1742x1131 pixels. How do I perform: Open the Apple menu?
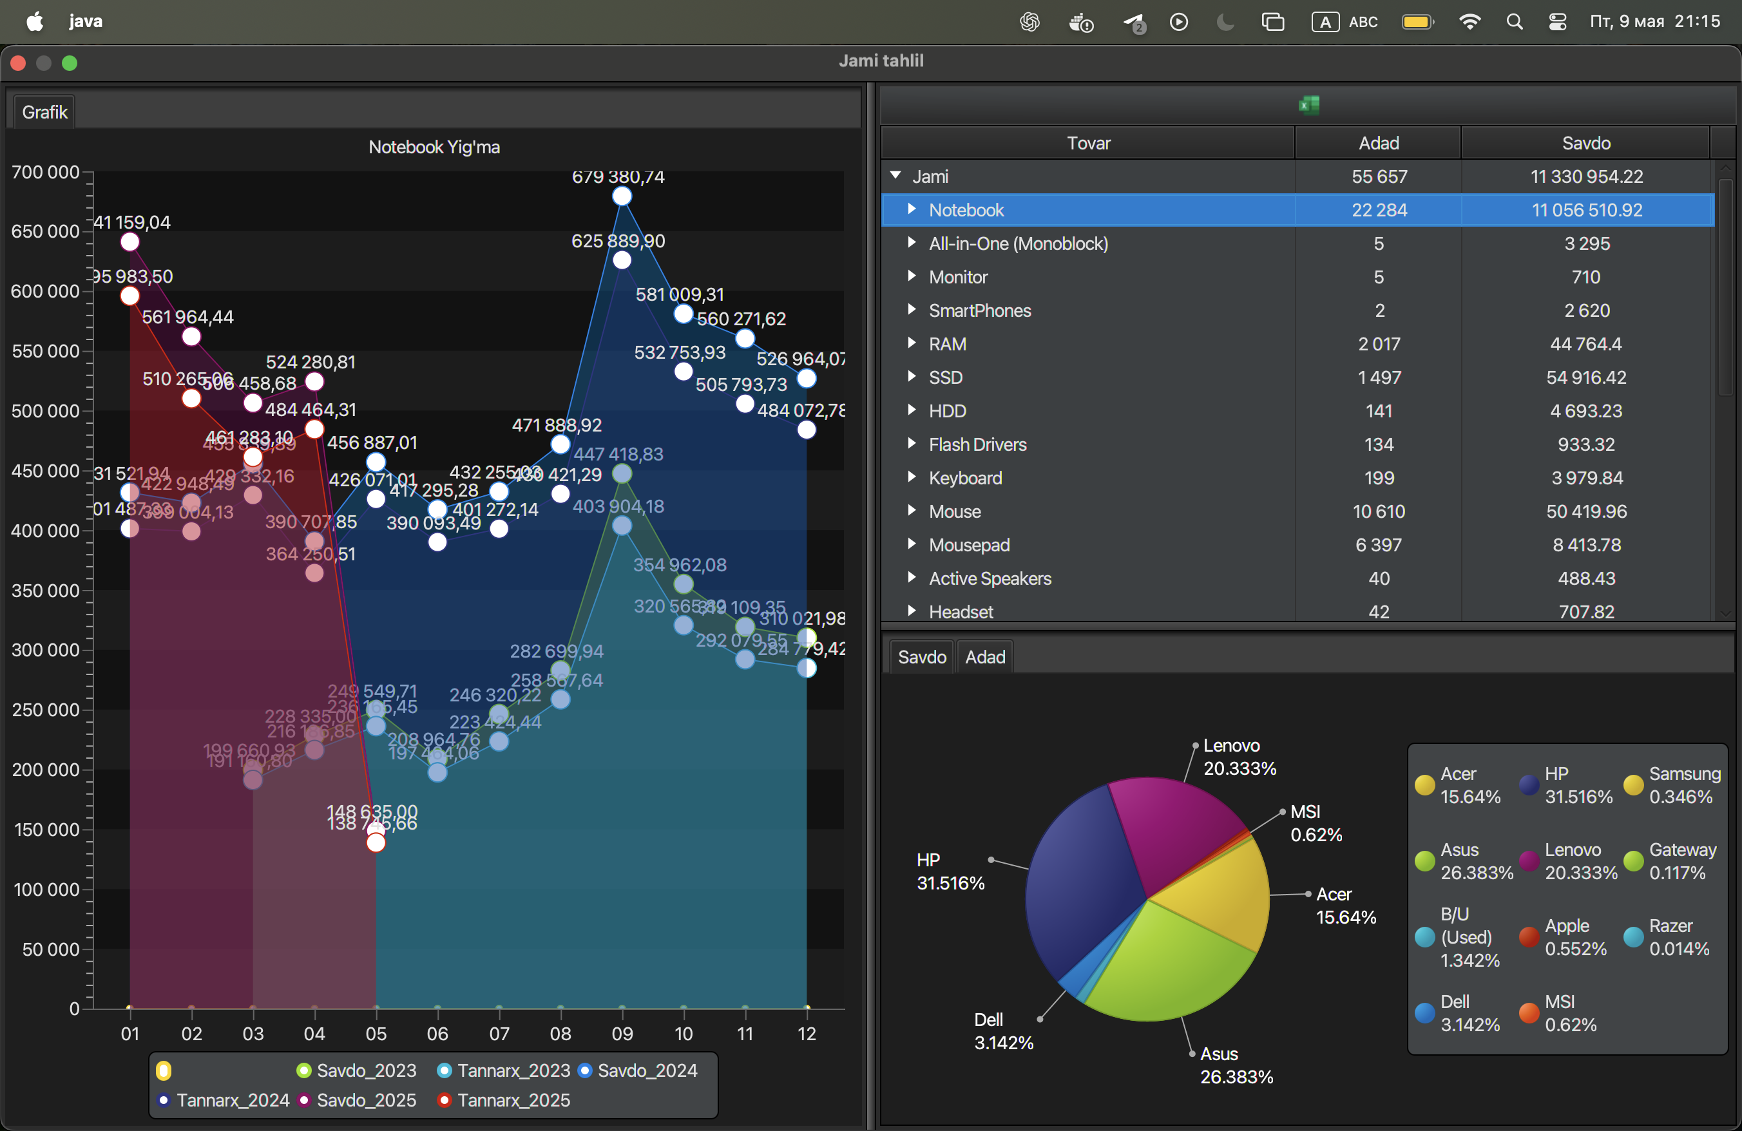(x=34, y=21)
